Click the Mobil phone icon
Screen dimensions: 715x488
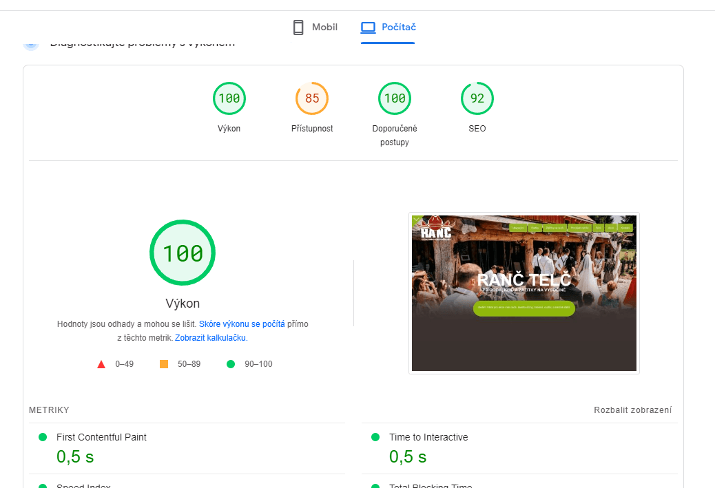click(298, 28)
